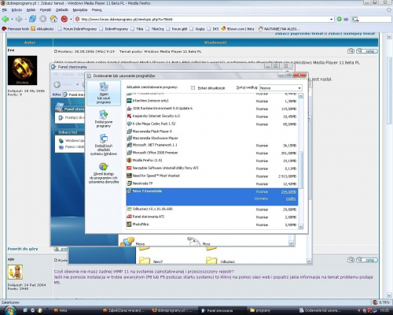Select the IrfanView (remove only) entry
Image resolution: width=393 pixels, height=315 pixels.
click(x=212, y=101)
